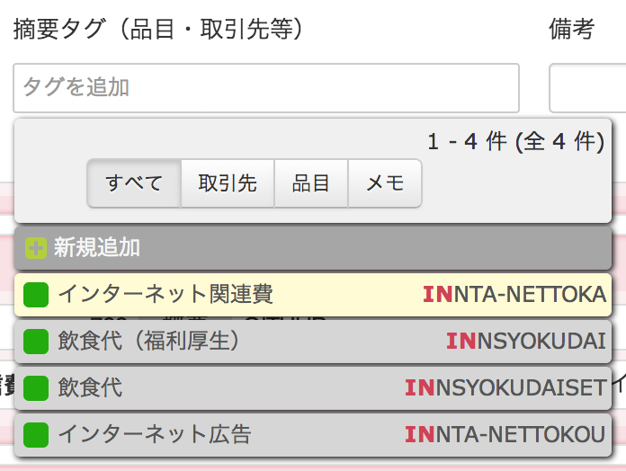Screen dimensions: 626x471
Task: Click the INNTA-NETTOKOU shortcut code
Action: (505, 435)
